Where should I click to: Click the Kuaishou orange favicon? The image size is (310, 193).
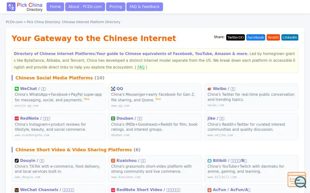(113, 161)
